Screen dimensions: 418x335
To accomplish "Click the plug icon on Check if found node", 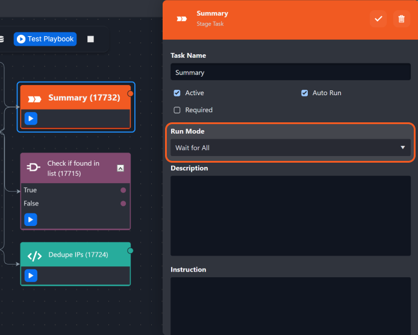I will (x=34, y=168).
